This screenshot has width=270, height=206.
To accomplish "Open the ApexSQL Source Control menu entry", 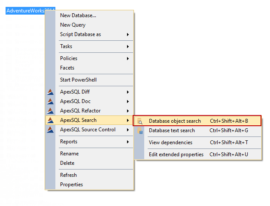I will (x=89, y=130).
